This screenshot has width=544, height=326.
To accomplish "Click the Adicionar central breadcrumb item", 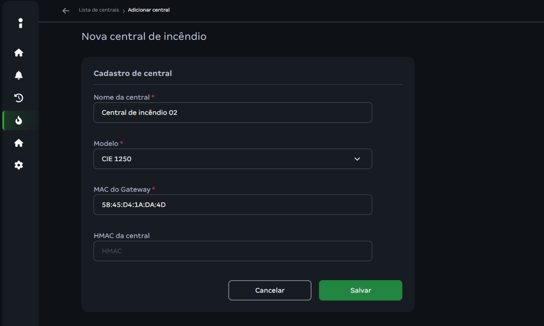I will [x=149, y=10].
